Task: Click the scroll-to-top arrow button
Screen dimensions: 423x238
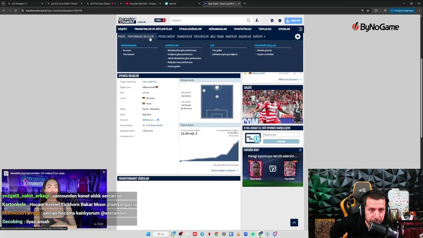Action: [294, 223]
